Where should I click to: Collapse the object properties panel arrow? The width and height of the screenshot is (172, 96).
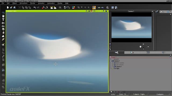click(171, 14)
